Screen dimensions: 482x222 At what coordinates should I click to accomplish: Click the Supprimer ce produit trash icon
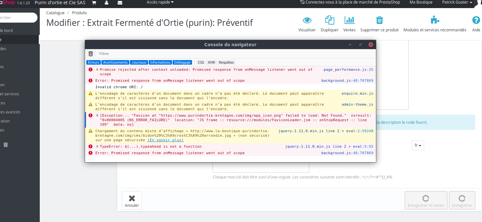tap(380, 20)
